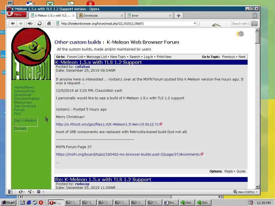Image resolution: width=275 pixels, height=206 pixels.
Task: Open the Other custom builds heading link
Action: tap(78, 42)
